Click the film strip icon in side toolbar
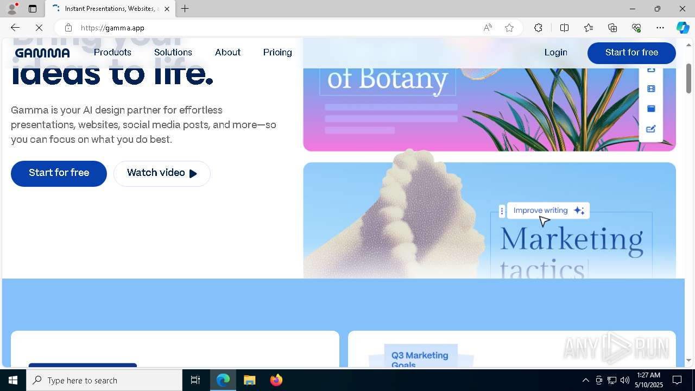 651,89
